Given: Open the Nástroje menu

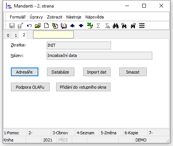Looking at the screenshot, I should click(74, 17).
